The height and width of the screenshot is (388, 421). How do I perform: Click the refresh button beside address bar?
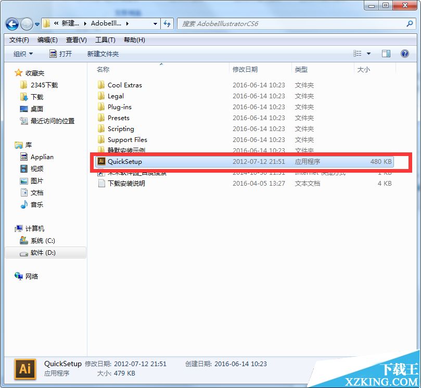click(167, 24)
